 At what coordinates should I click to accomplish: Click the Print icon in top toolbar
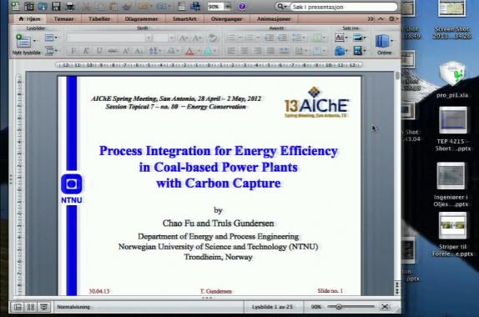pos(70,6)
